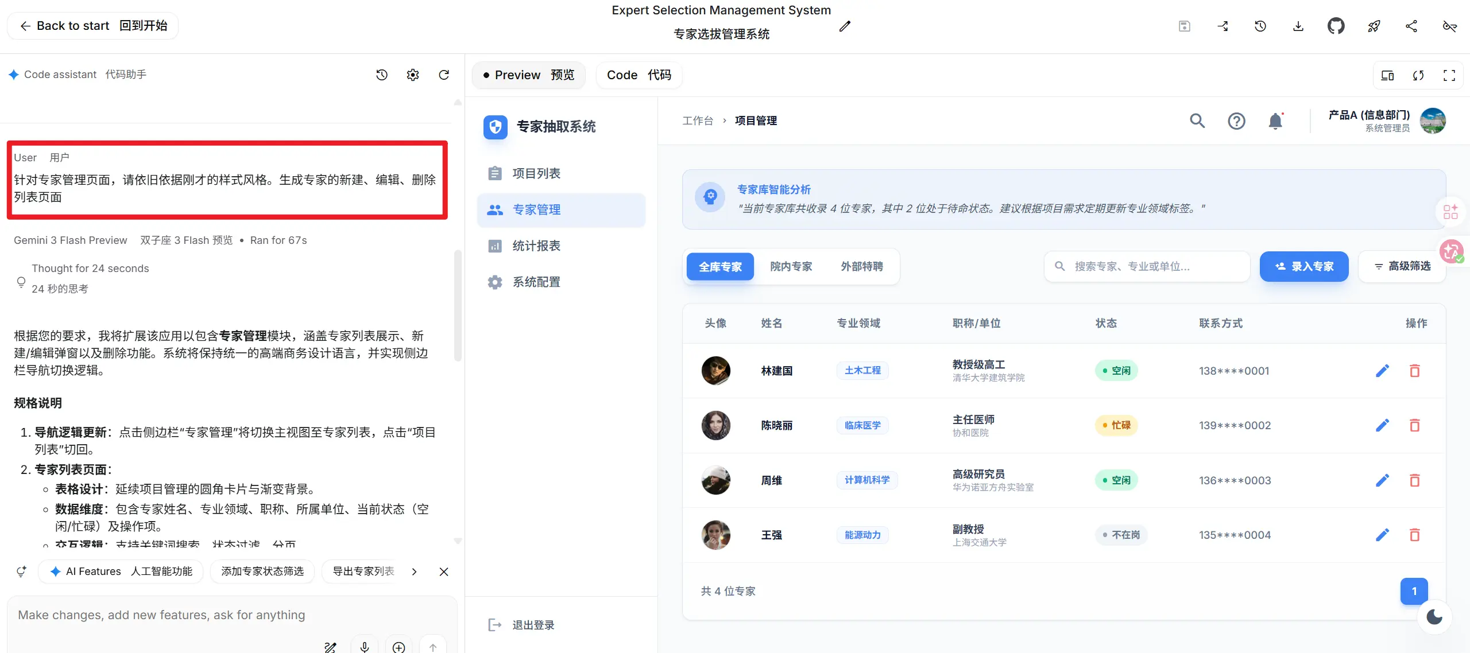The width and height of the screenshot is (1470, 653).
Task: Select the 院内专家 tab
Action: (791, 266)
